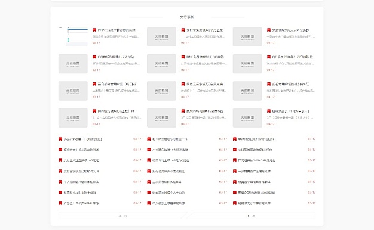The width and height of the screenshot is (374, 230).
Task: Click the red bookmark icon beside the PHP article
Action: (x=94, y=30)
